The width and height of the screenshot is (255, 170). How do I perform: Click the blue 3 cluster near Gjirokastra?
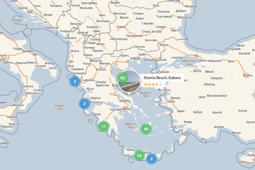(75, 82)
